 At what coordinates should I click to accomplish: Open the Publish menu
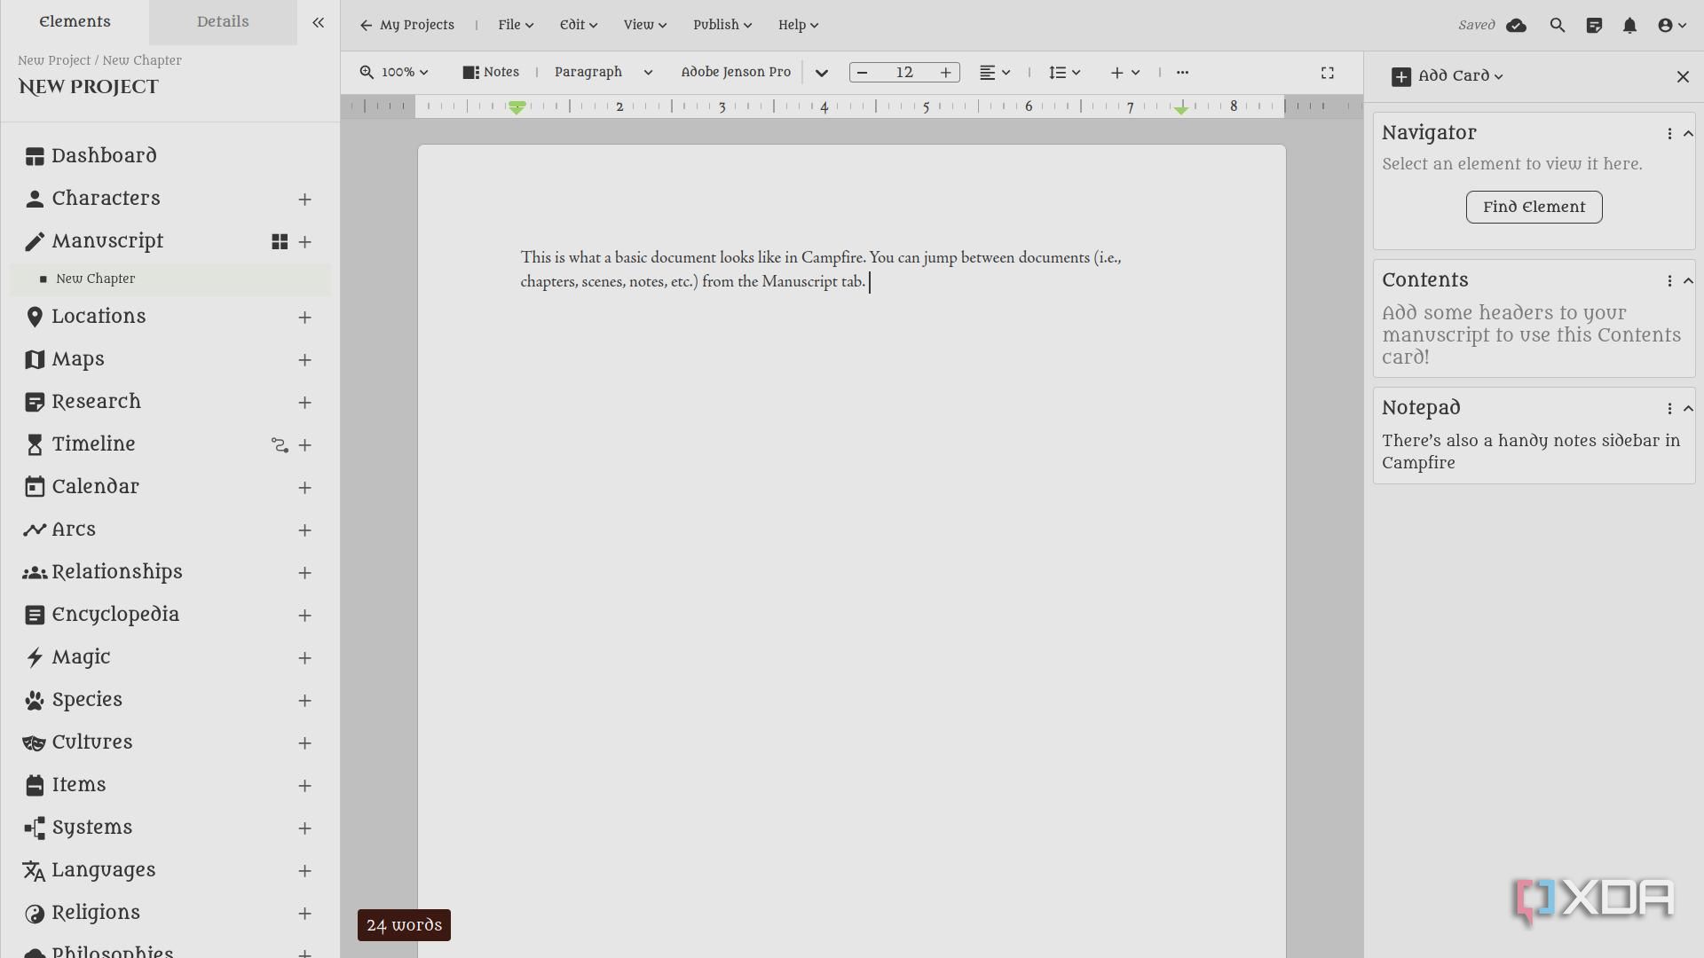(722, 25)
